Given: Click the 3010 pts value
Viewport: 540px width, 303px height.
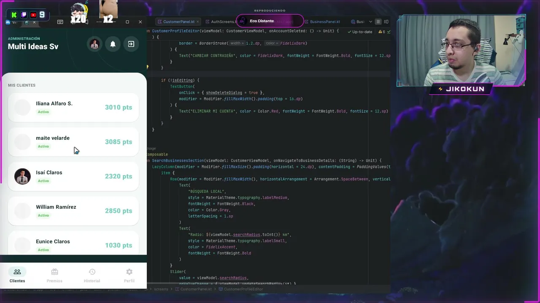Looking at the screenshot, I should 119,107.
